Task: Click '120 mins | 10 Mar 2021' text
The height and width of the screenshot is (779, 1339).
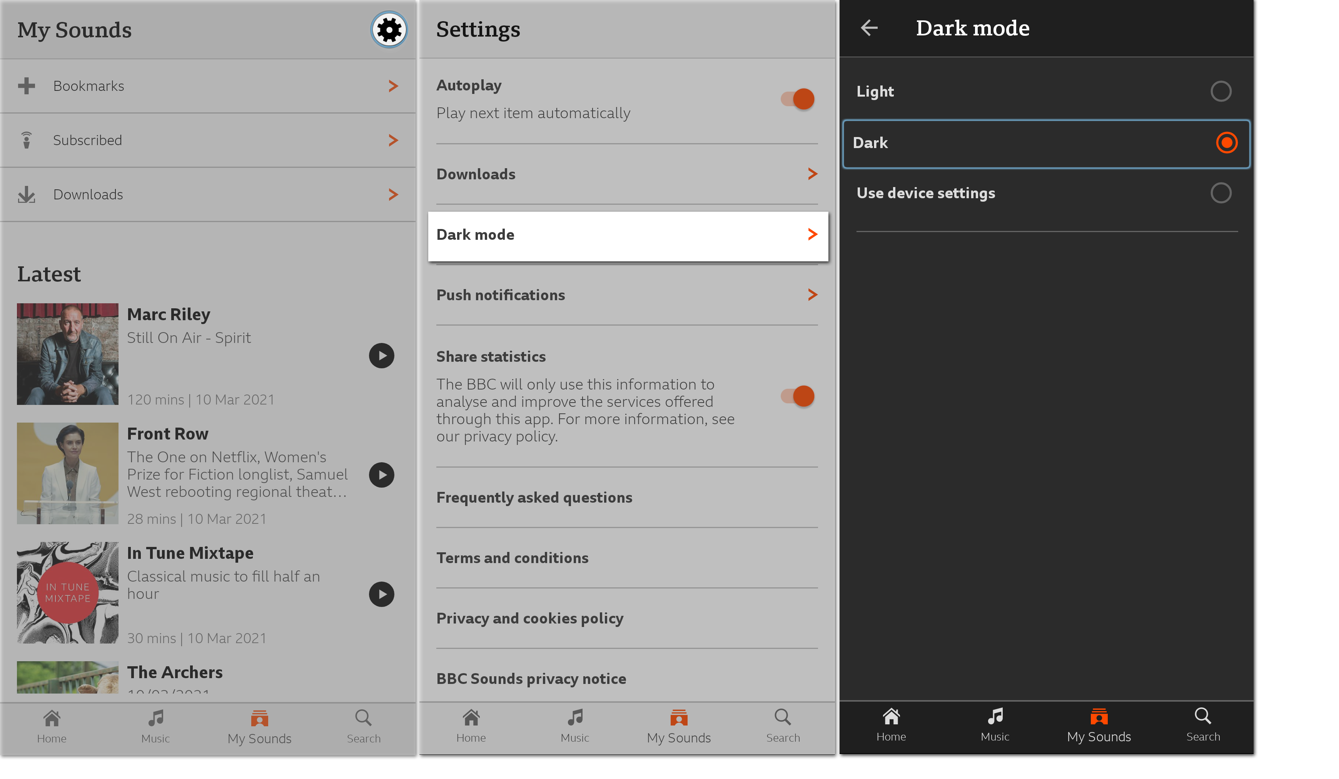Action: (201, 400)
